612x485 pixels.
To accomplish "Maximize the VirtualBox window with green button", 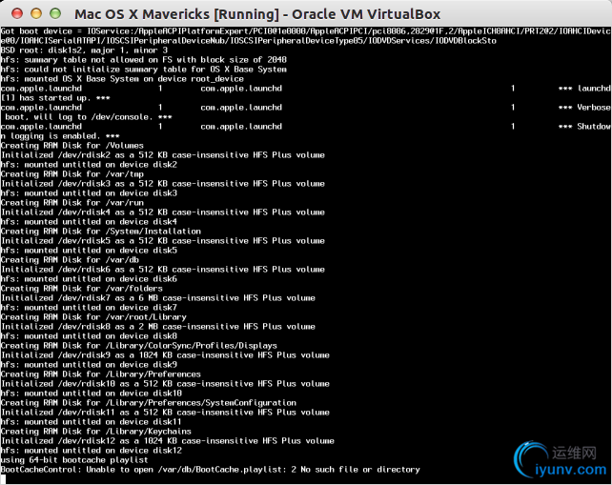I will (x=55, y=13).
